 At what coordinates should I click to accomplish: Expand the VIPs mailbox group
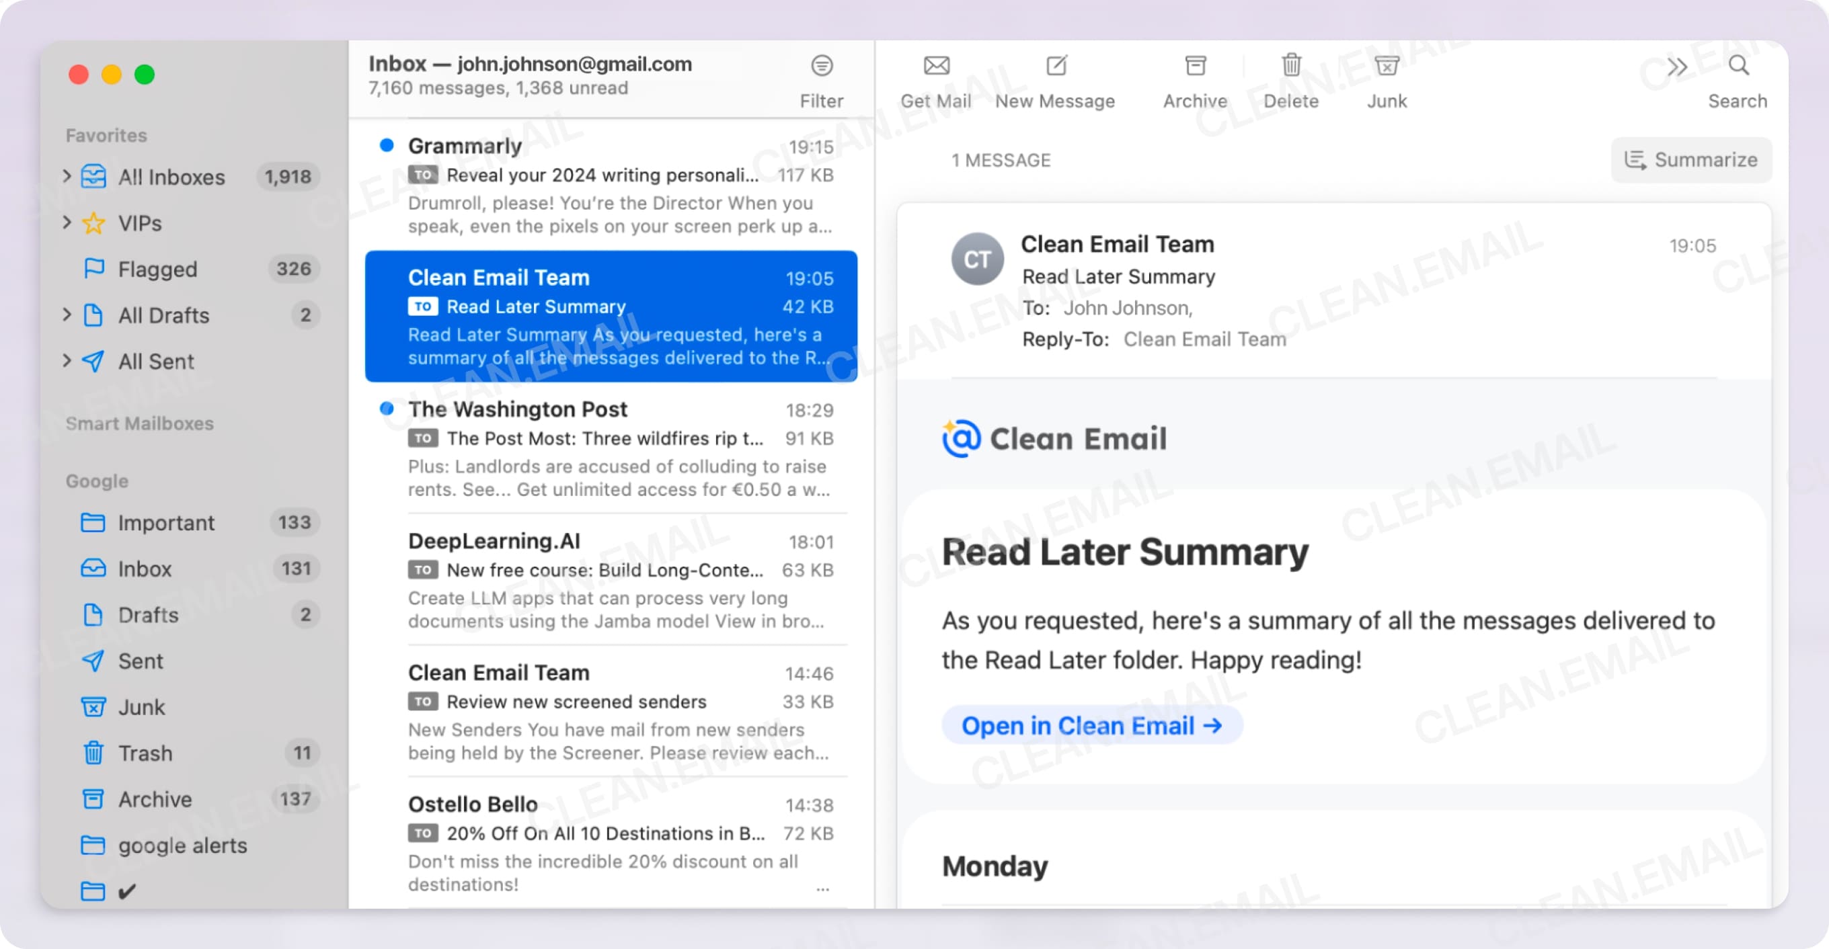click(x=67, y=223)
